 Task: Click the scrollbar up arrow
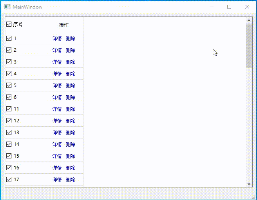pyautogui.click(x=249, y=20)
